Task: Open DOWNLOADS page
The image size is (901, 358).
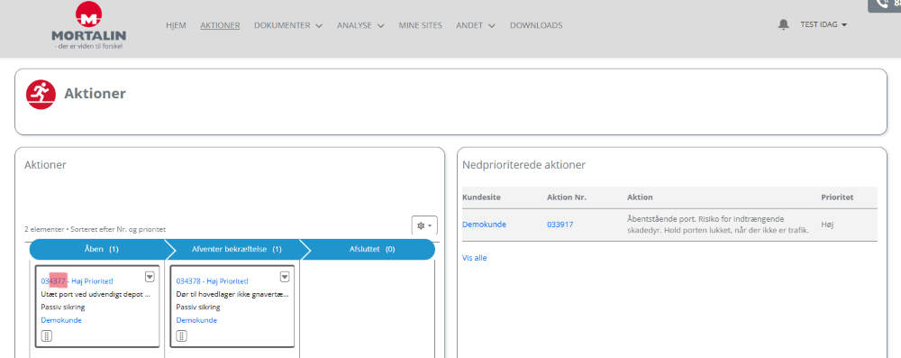Action: pos(536,25)
